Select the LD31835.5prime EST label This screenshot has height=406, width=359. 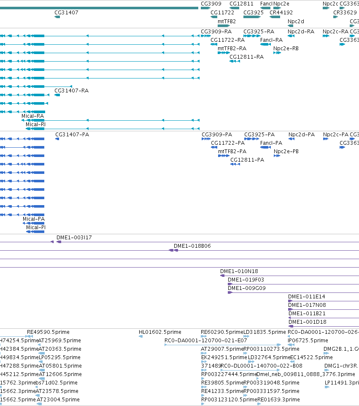265,332
